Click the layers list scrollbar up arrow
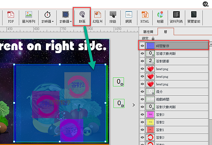 (211, 44)
